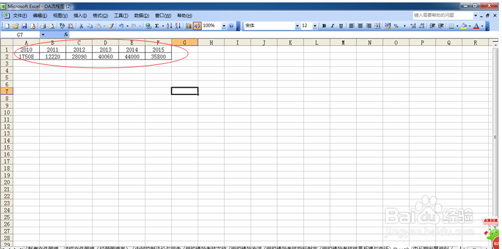
Task: Copy the selection using the toolbar
Action: tap(90, 26)
